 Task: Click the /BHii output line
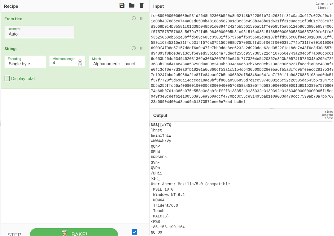pyautogui.click(x=156, y=173)
